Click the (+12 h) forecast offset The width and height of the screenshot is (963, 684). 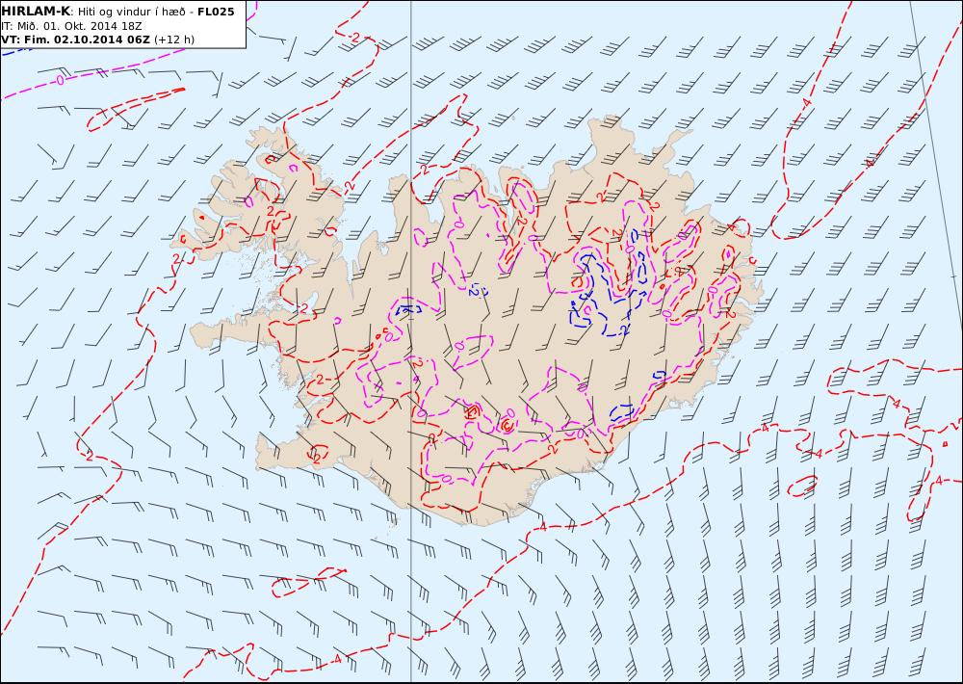pyautogui.click(x=173, y=39)
